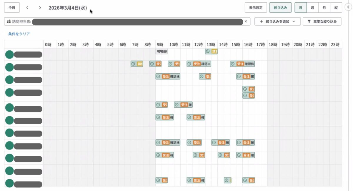Go to the next day with right chevron
The height and width of the screenshot is (191, 353).
coord(40,8)
